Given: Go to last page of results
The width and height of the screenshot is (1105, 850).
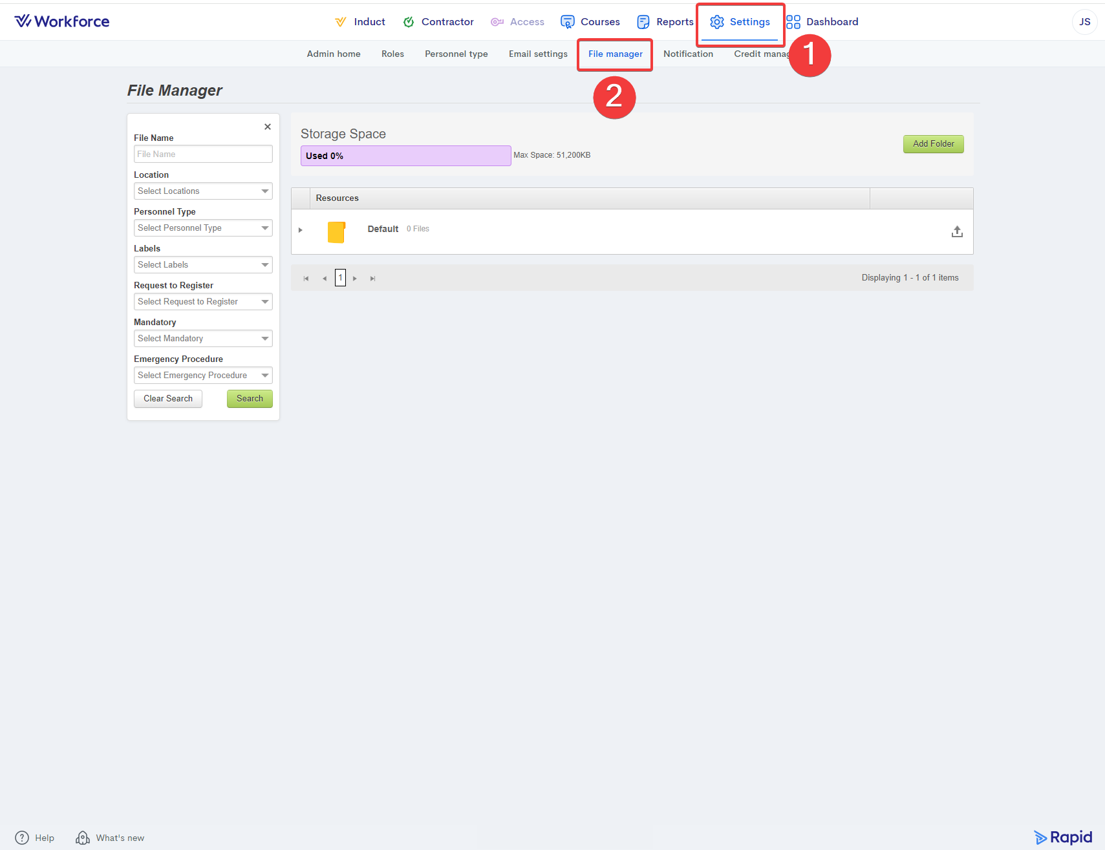Looking at the screenshot, I should 372,279.
